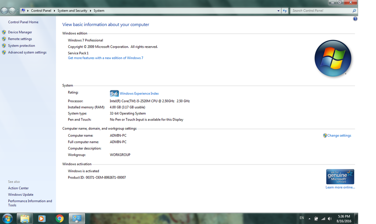This screenshot has height=224, width=376.
Task: Click the network signal tray icon
Action: [323, 218]
